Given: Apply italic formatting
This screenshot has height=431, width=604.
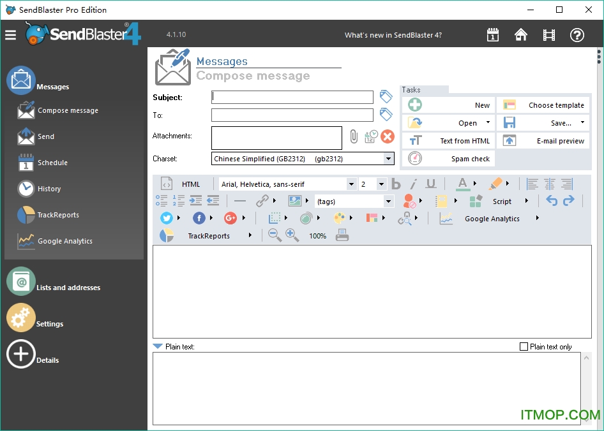Looking at the screenshot, I should tap(413, 184).
